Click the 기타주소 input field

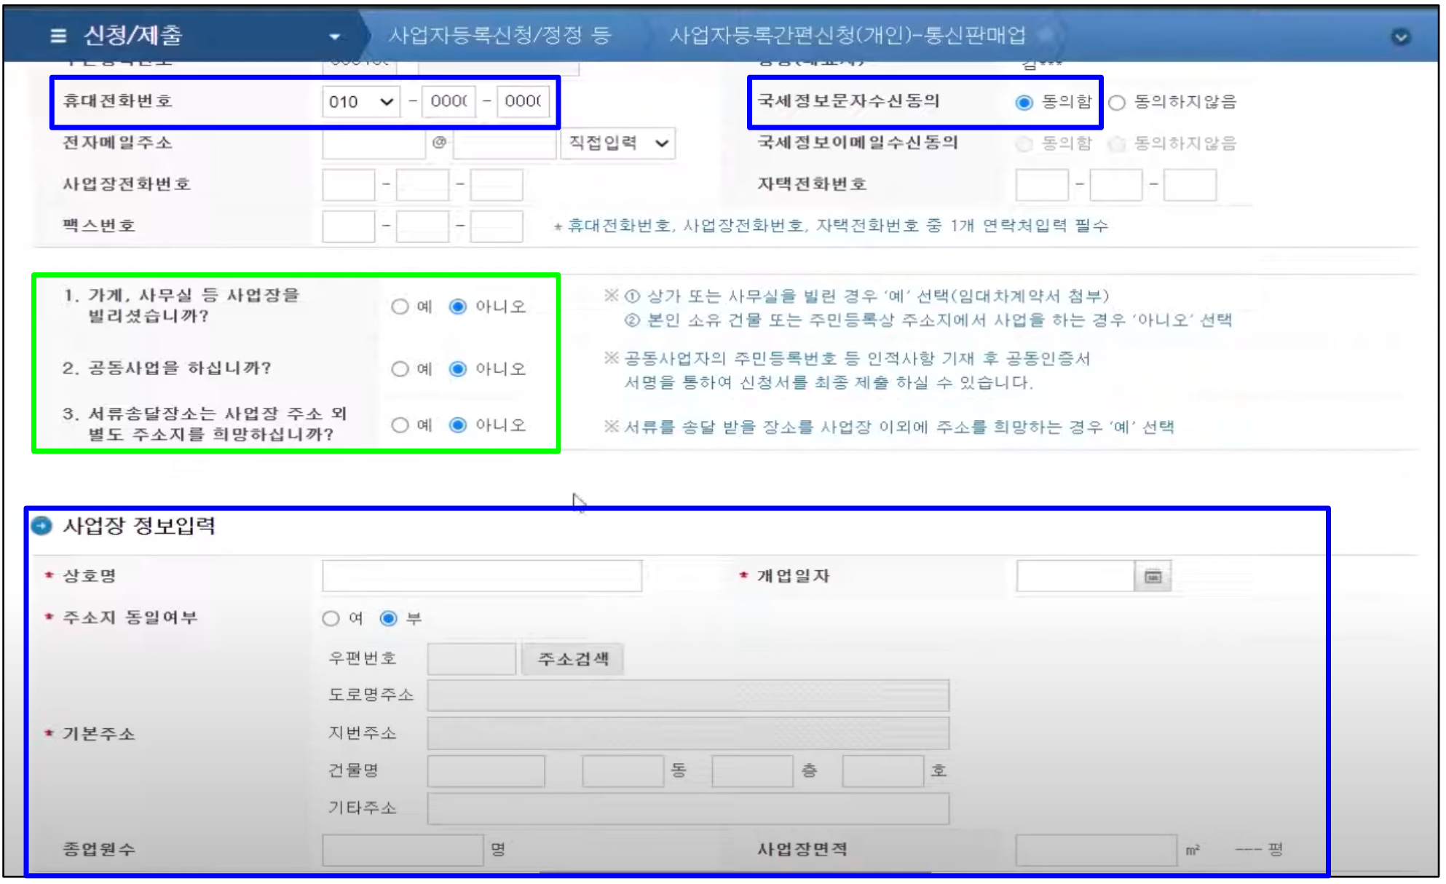[x=687, y=808]
